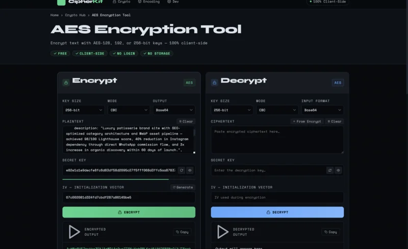
Task: Click the lock icon in Encrypt header
Action: coord(66,82)
